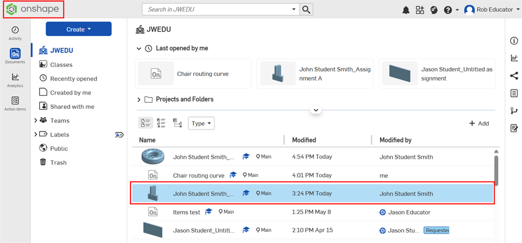Click the search magnifier button
Viewport: 522px width, 243px height.
pyautogui.click(x=306, y=9)
